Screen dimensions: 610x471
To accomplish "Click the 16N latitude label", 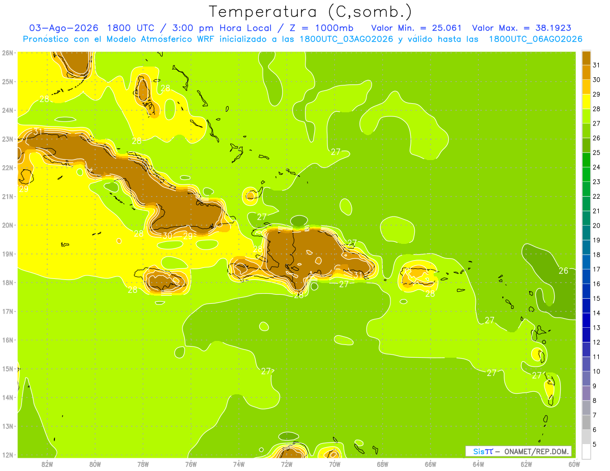I will (8, 340).
